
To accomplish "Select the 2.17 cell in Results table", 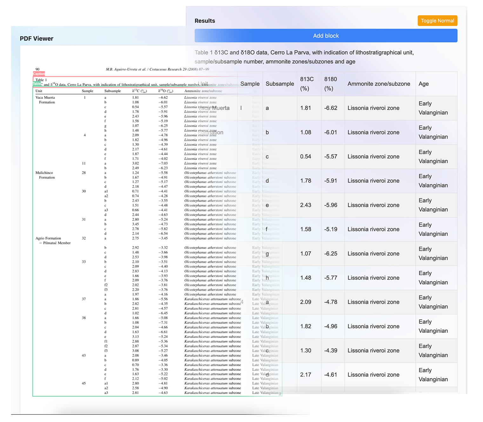I will click(309, 375).
